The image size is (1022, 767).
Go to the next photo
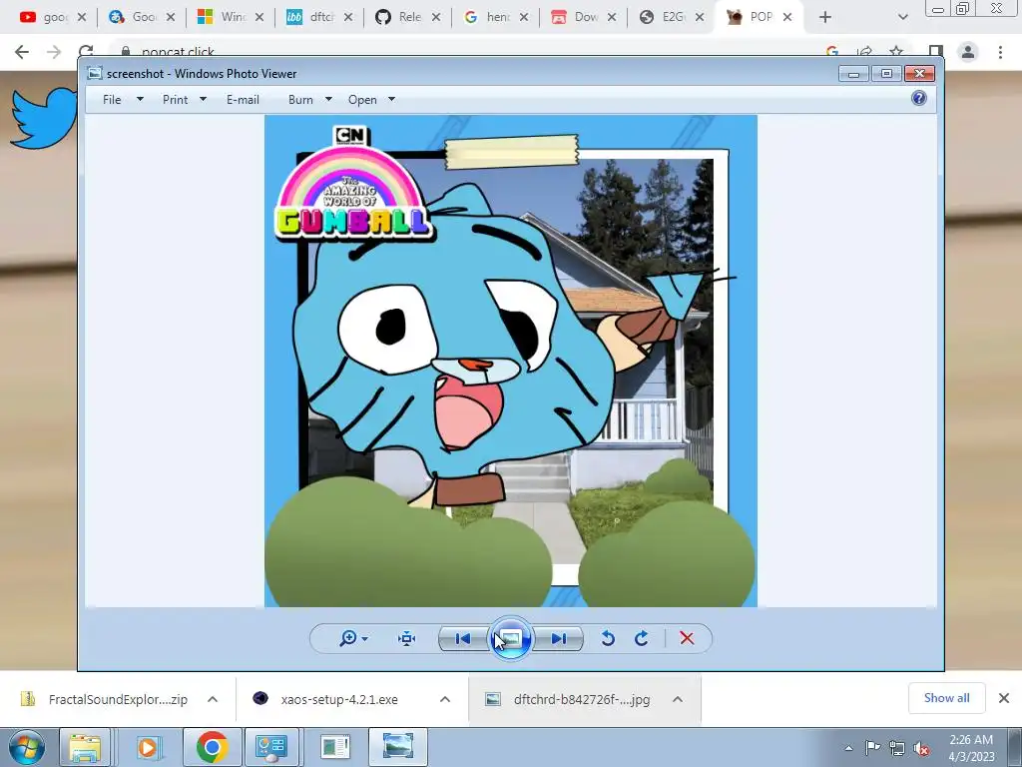pyautogui.click(x=559, y=638)
